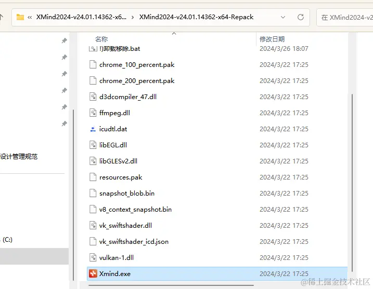The height and width of the screenshot is (289, 373).
Task: Click the 2024/3/26 18:07 date cell
Action: click(284, 49)
